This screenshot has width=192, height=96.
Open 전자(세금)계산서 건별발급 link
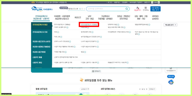[62, 25]
